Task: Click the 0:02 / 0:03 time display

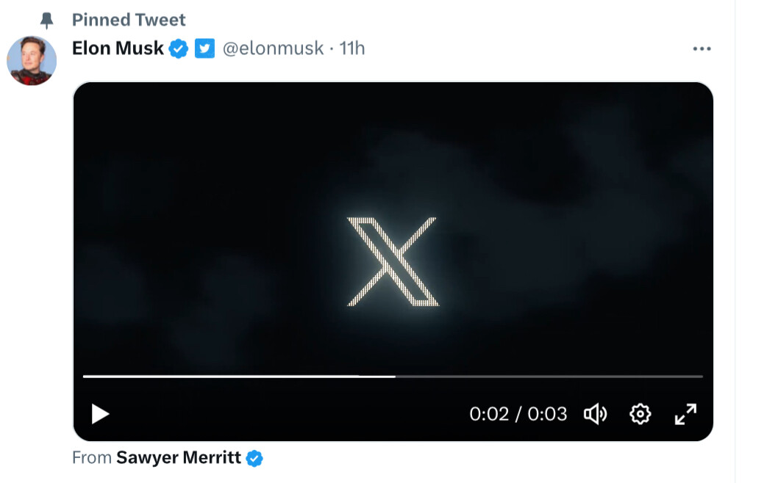Action: pyautogui.click(x=518, y=414)
